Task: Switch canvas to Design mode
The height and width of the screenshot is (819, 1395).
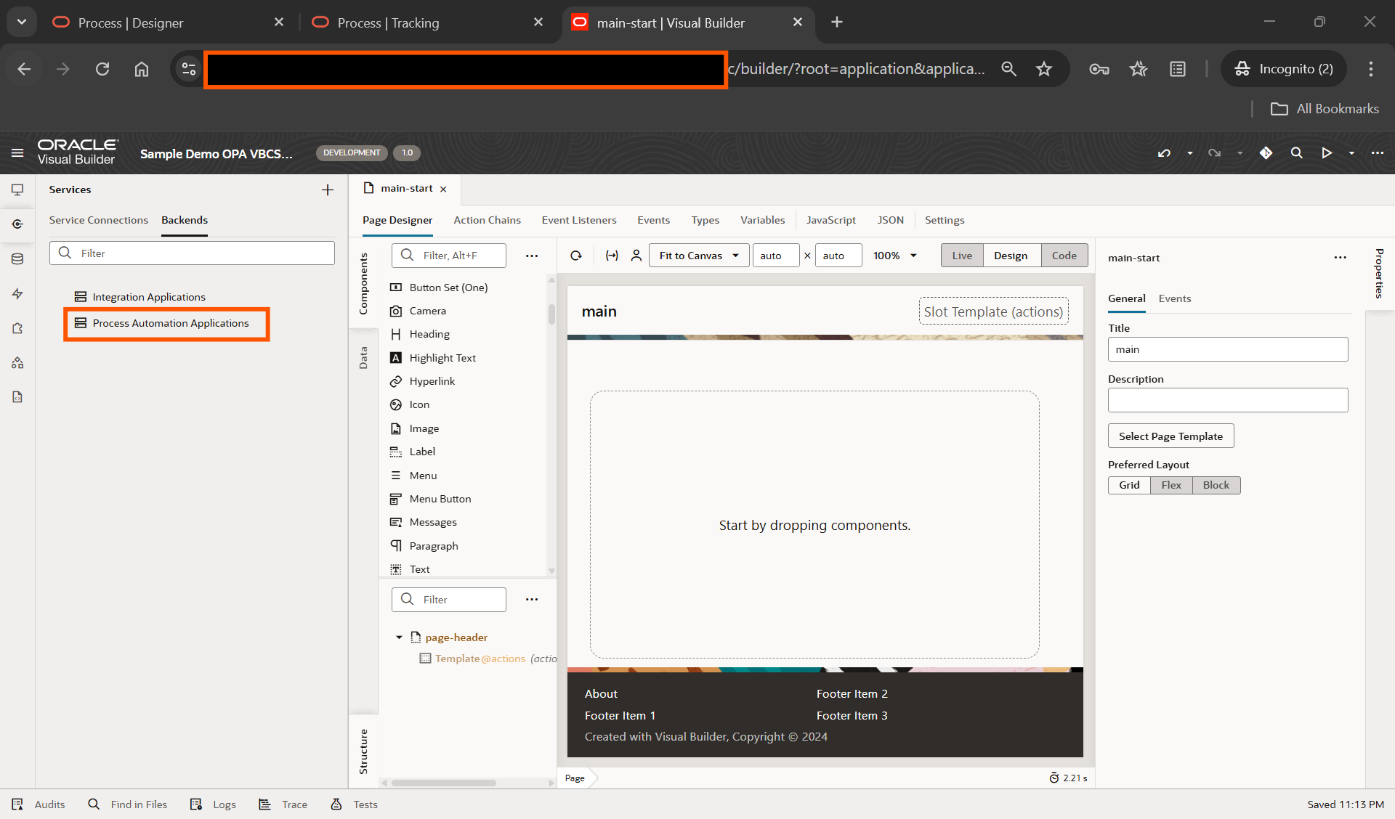Action: [1011, 255]
